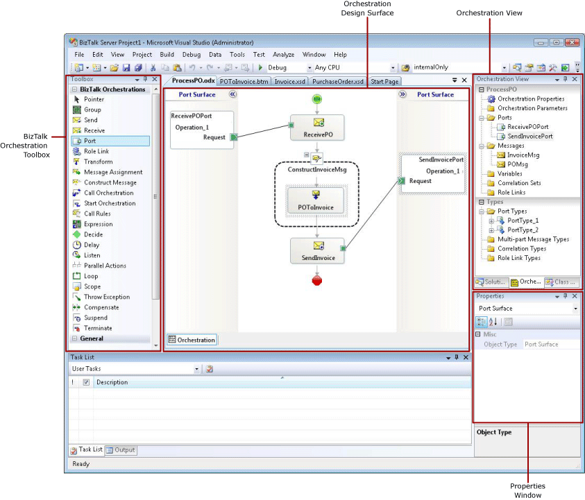This screenshot has height=500, width=585.
Task: Choose the Send shape in Toolbox
Action: coord(110,120)
